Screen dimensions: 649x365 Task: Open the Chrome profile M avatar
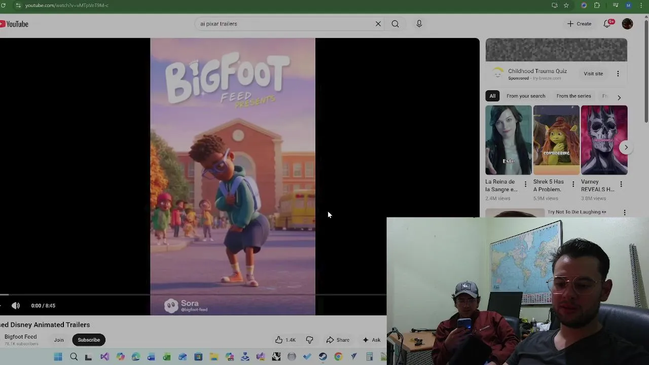pyautogui.click(x=629, y=5)
